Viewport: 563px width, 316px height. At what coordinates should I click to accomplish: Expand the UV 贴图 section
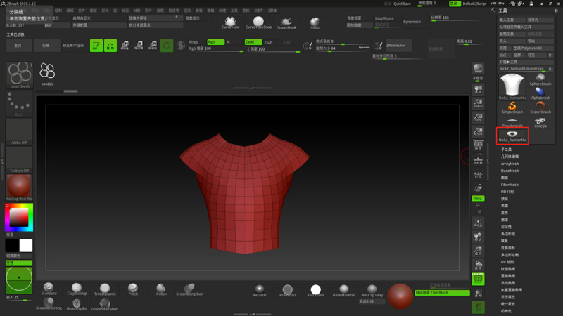[x=507, y=261]
